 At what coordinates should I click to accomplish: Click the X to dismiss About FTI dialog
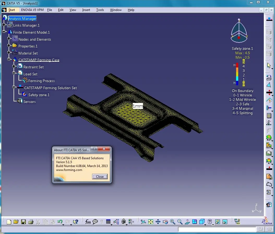point(104,149)
